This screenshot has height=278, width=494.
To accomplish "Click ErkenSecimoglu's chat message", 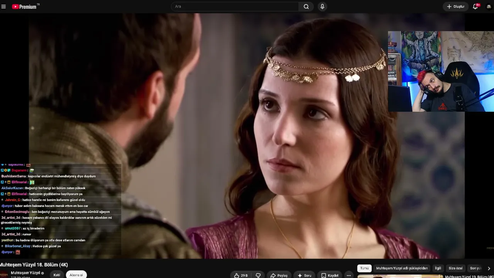I will tap(55, 212).
